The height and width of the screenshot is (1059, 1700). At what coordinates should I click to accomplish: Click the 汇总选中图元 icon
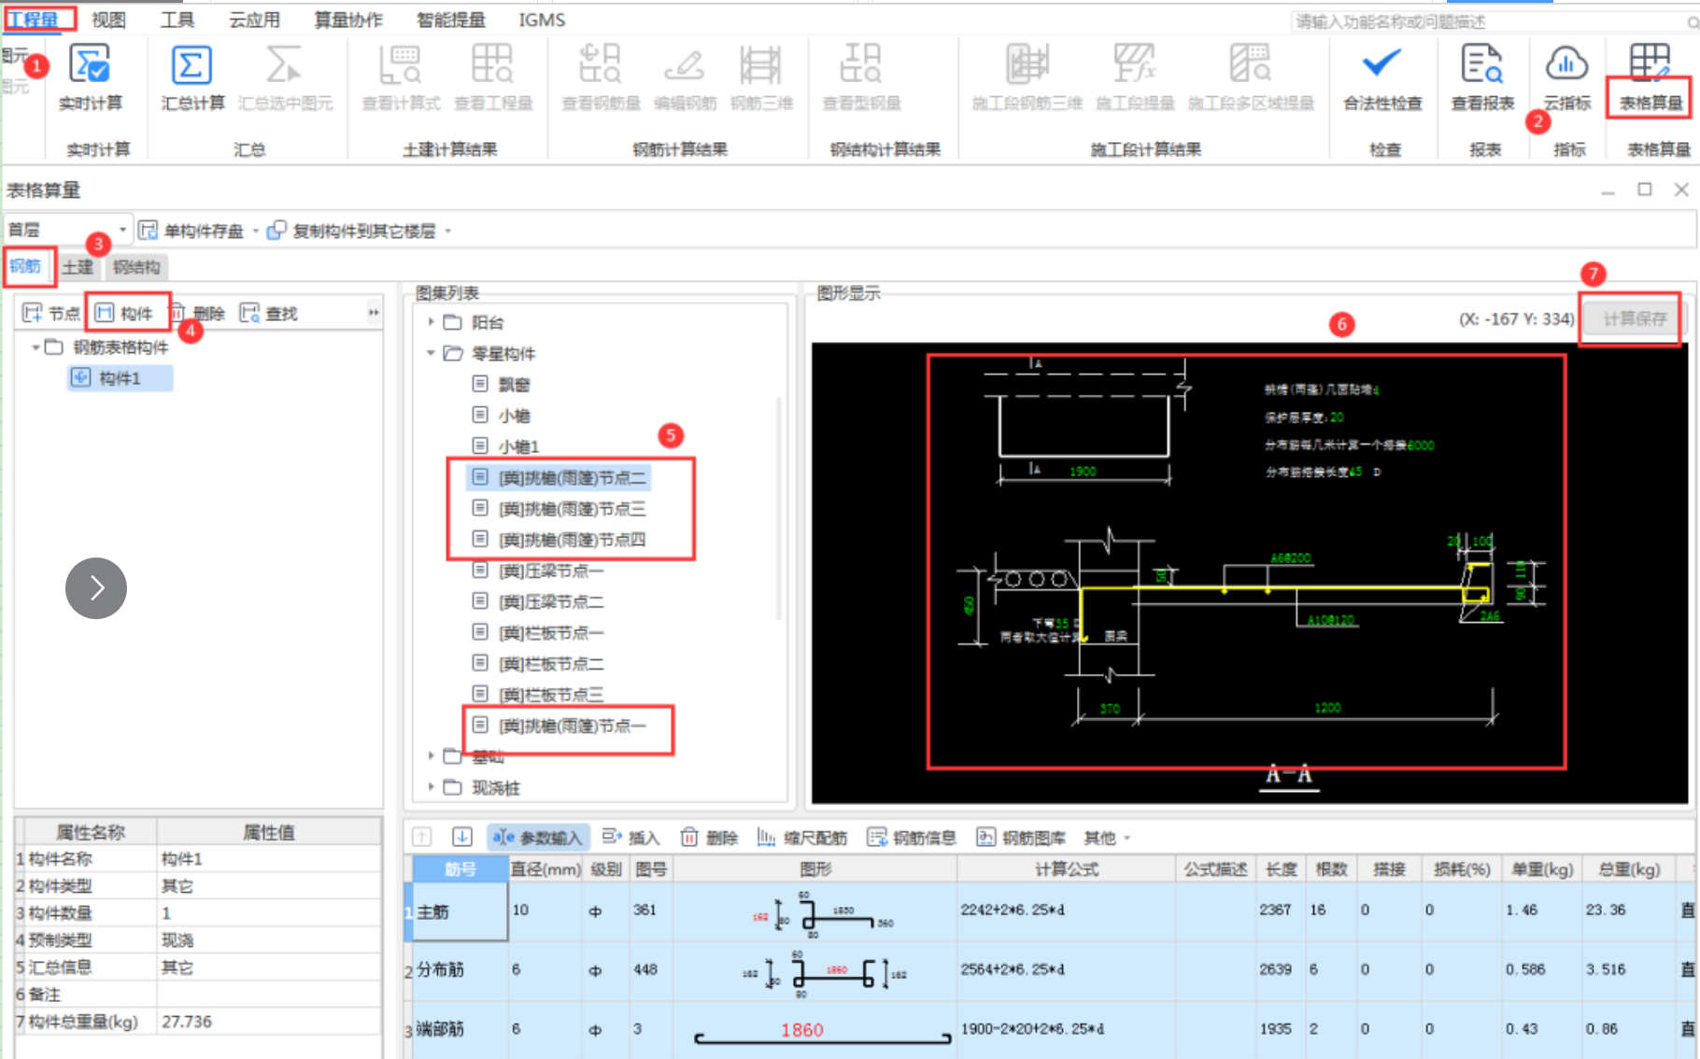285,78
